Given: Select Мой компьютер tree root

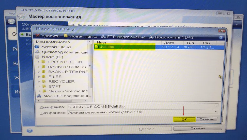Looking at the screenshot, I should (x=53, y=42).
